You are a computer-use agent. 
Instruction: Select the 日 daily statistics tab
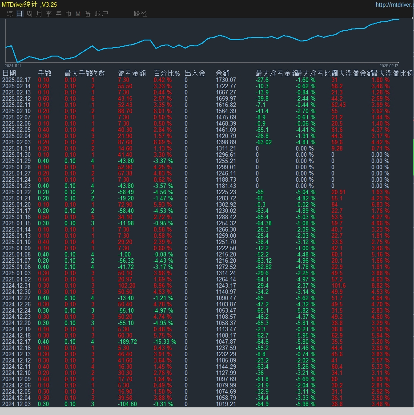(x=19, y=14)
